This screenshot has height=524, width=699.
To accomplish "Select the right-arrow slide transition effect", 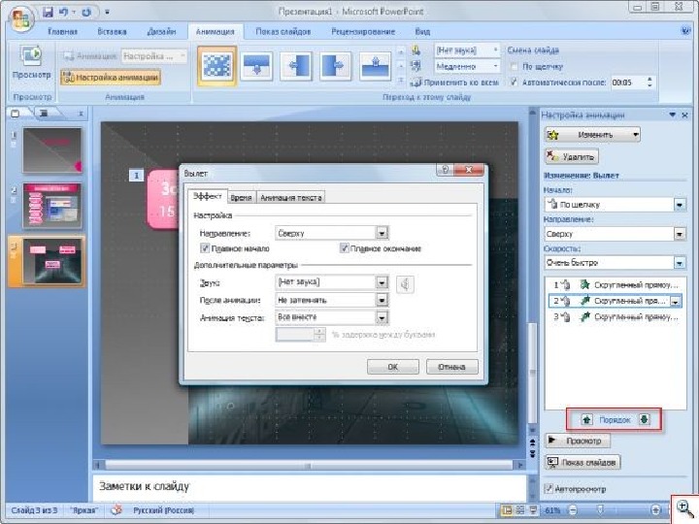I will click(x=335, y=66).
